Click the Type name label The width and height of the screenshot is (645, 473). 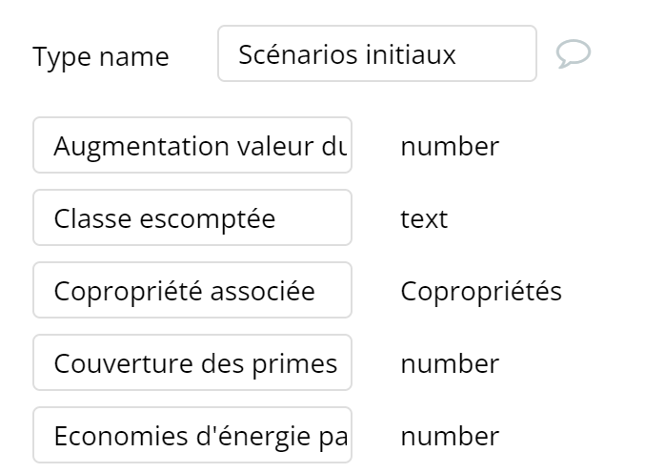pyautogui.click(x=101, y=56)
